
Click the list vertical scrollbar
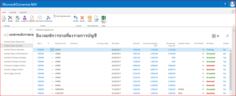pyautogui.click(x=230, y=71)
